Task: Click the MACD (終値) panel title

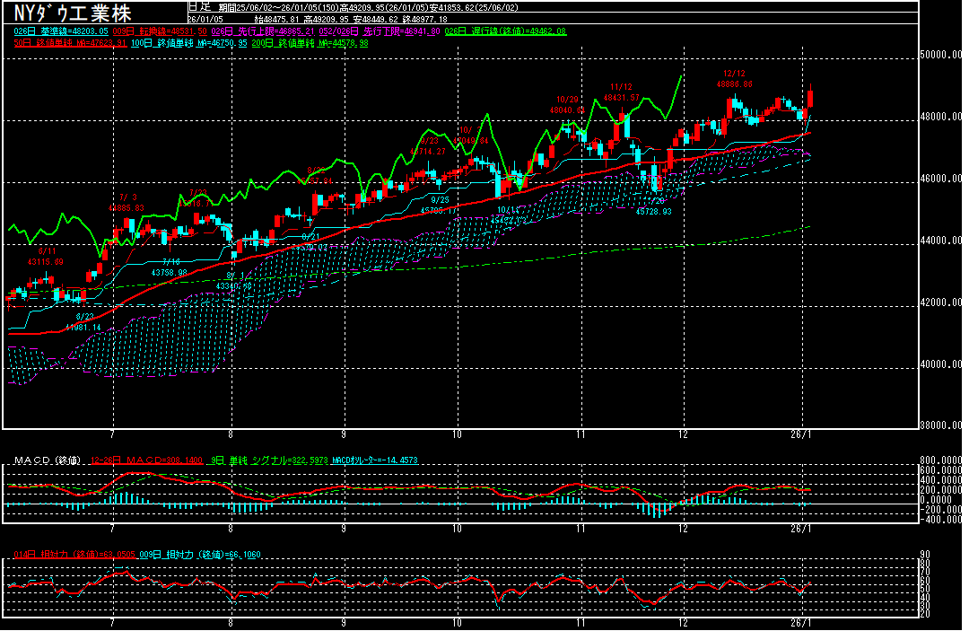Action: pyautogui.click(x=45, y=460)
